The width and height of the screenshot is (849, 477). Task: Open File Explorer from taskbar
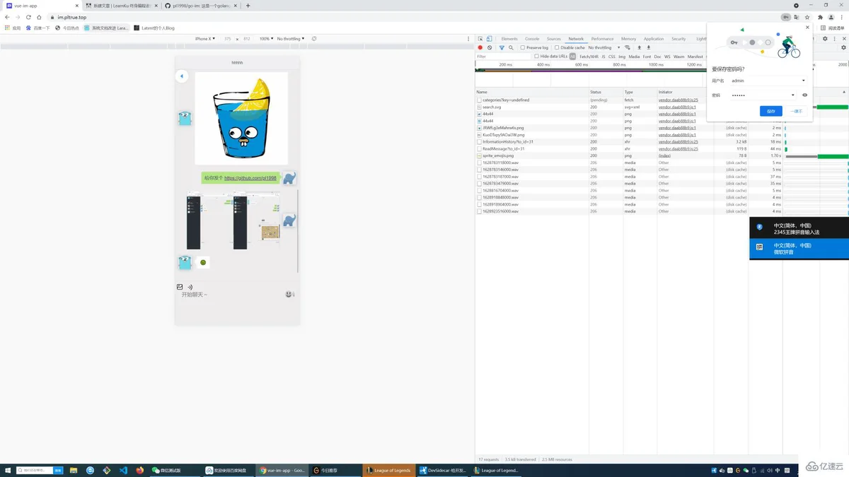73,470
